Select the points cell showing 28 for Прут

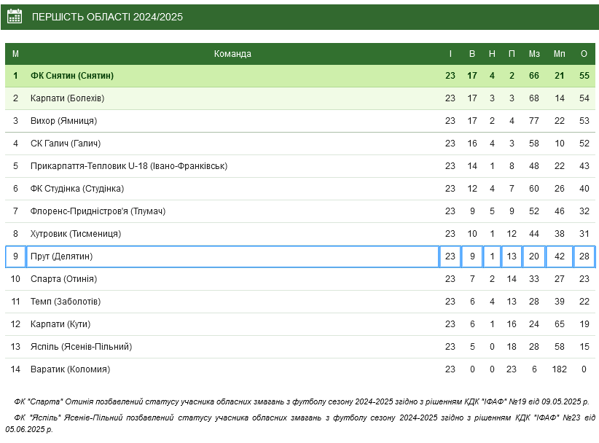584,256
